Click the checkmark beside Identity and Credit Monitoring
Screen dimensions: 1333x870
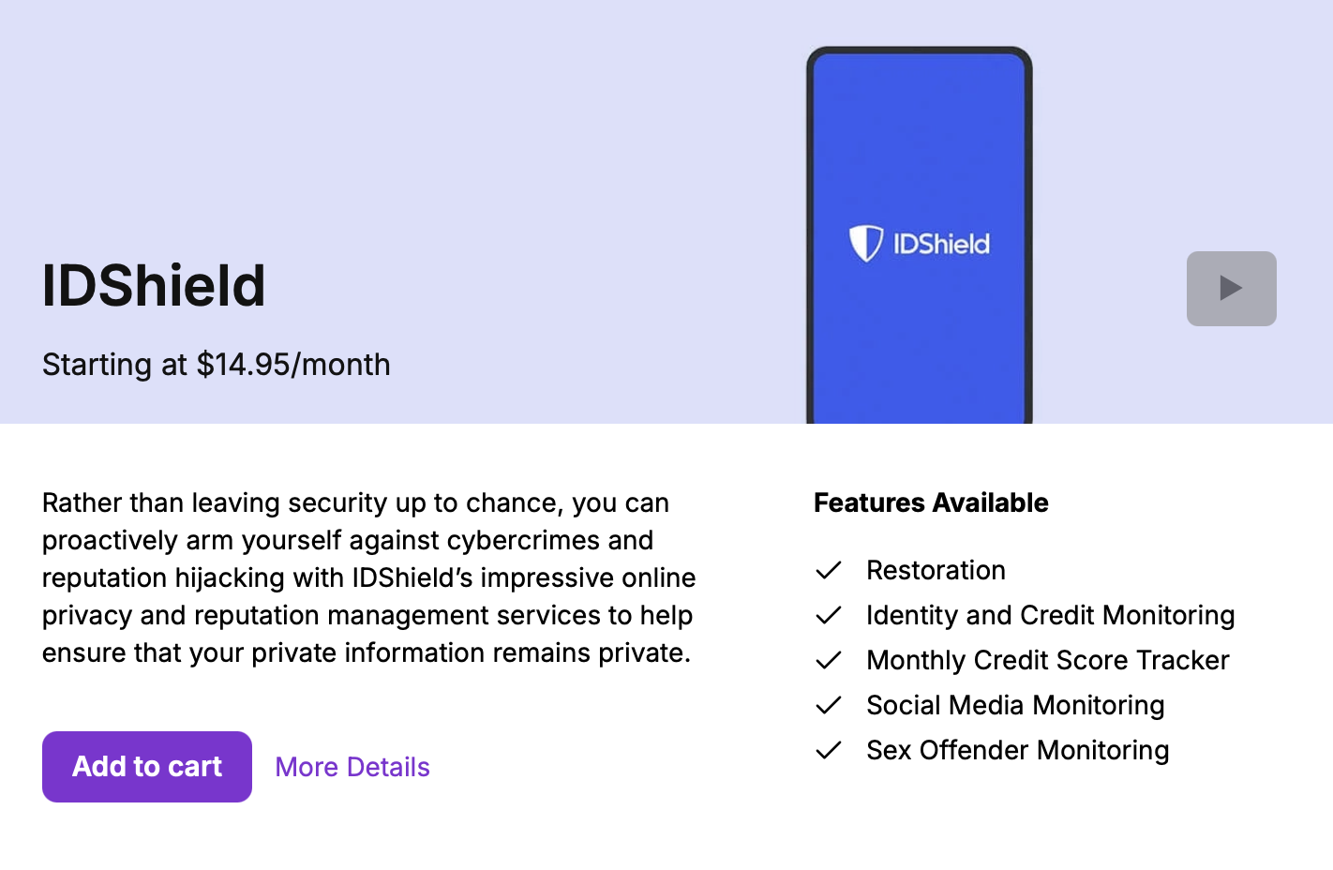pyautogui.click(x=829, y=615)
